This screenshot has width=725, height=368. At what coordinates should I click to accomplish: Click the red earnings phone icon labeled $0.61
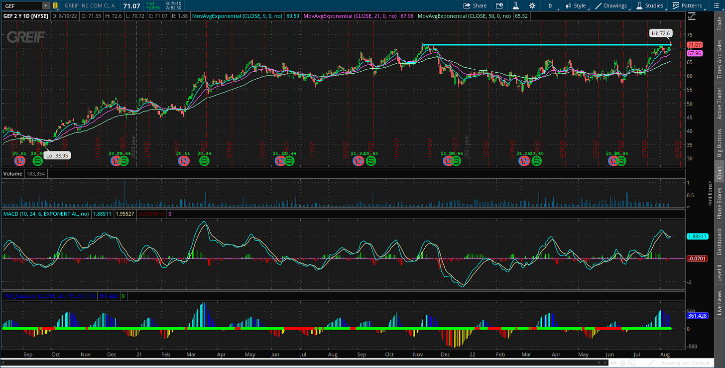[x=183, y=161]
